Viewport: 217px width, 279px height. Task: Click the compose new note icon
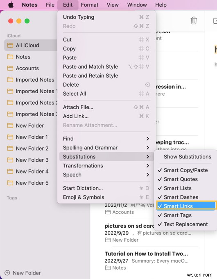[x=215, y=21]
